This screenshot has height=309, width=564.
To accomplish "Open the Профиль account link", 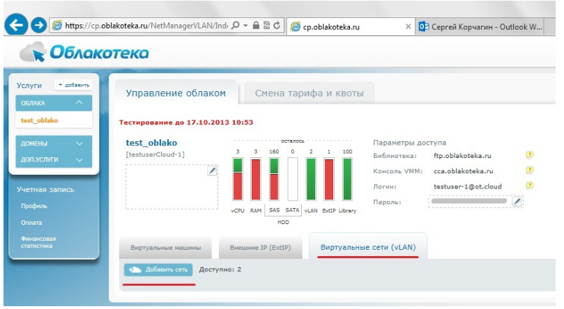I will point(33,206).
